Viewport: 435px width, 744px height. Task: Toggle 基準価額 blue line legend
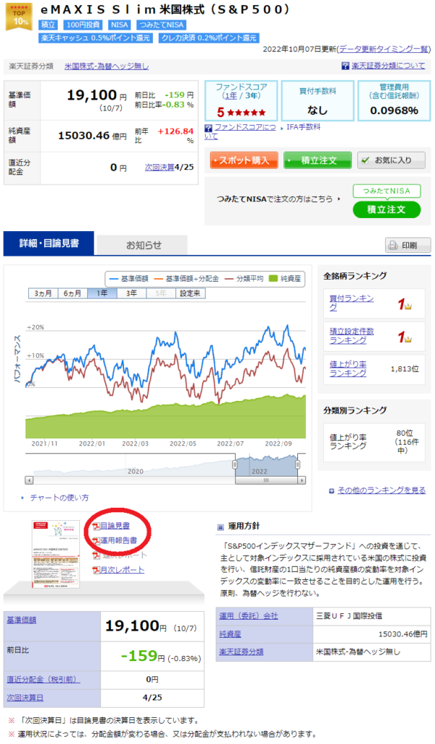coord(129,279)
